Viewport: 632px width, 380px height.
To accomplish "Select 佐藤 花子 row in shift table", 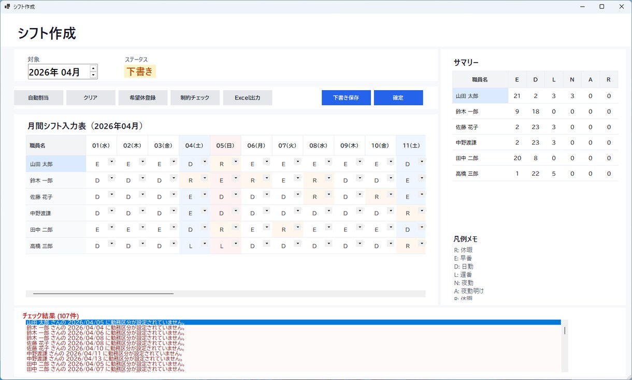I will (x=55, y=197).
